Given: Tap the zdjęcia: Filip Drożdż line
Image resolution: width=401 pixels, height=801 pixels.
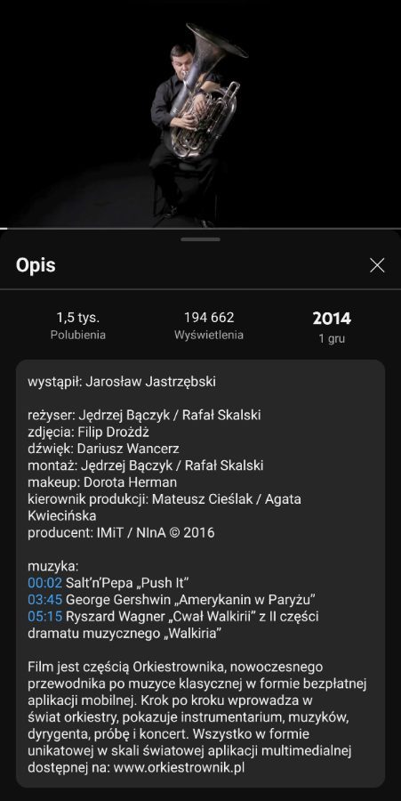Looking at the screenshot, I should [88, 433].
